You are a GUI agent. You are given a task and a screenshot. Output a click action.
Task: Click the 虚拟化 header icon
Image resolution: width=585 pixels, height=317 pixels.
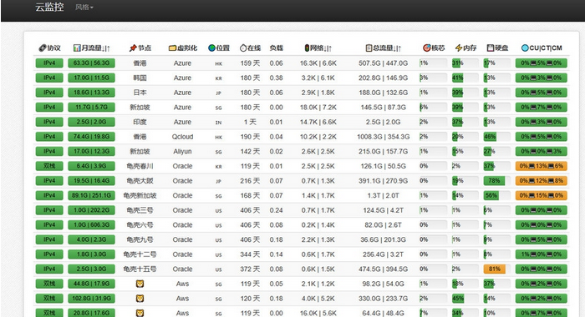[172, 48]
